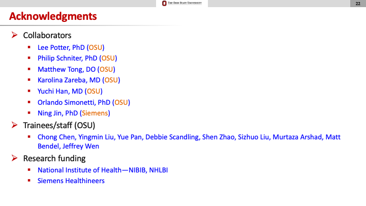
Task: Click the red square bullet before Chong Chen
Action: 29,137
